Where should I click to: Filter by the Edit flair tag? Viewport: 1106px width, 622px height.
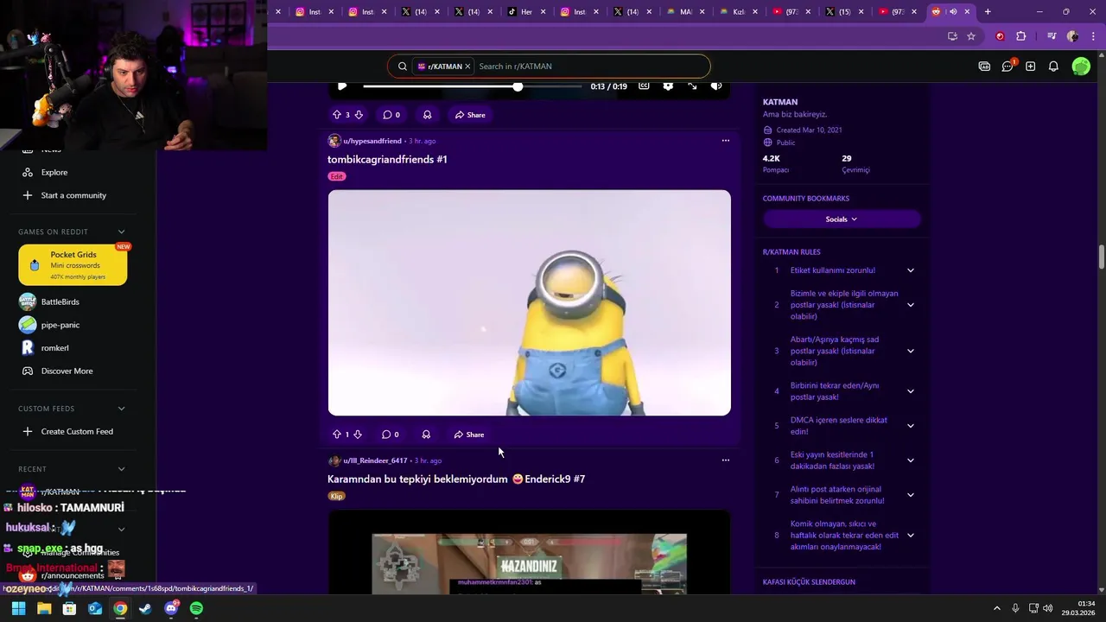tap(337, 176)
